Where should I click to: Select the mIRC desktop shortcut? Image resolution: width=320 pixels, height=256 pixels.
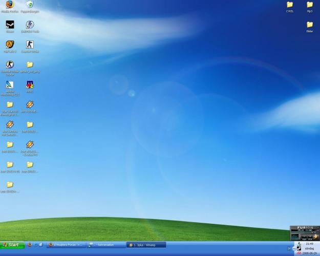coord(30,87)
